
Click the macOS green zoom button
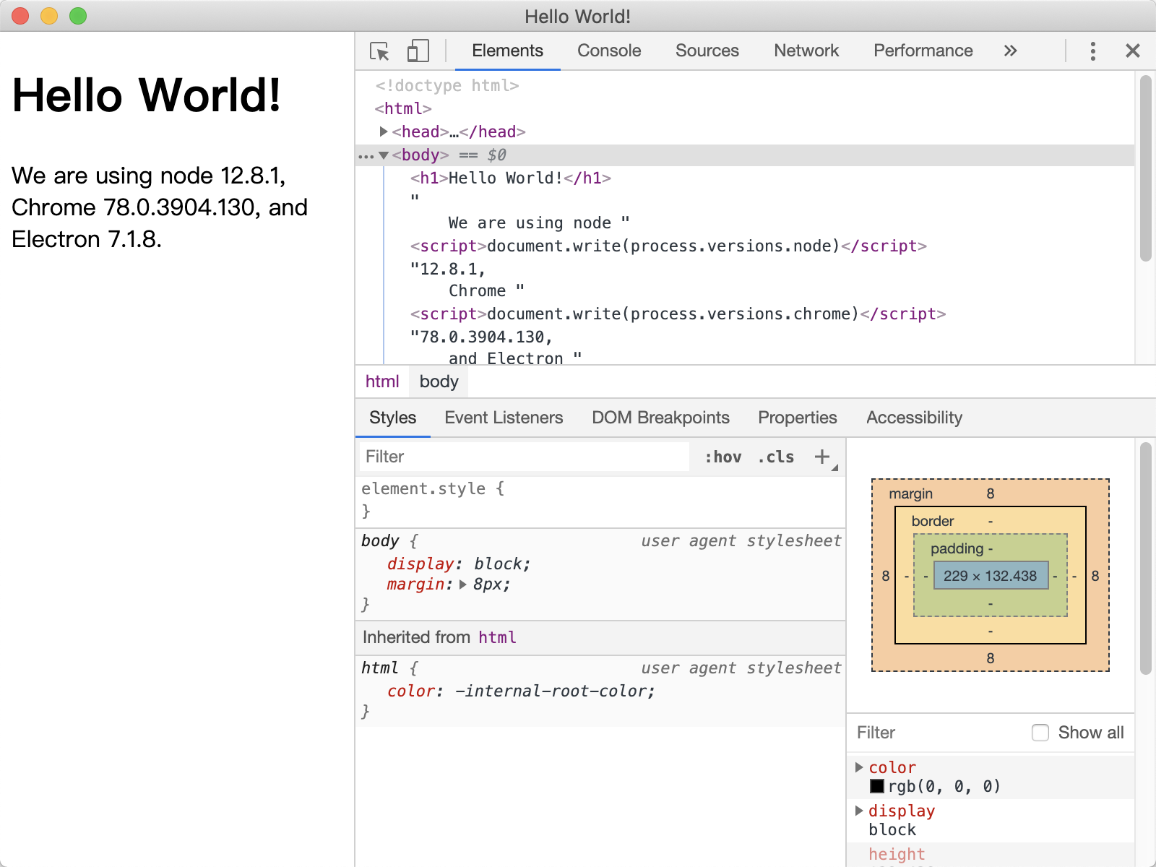point(78,16)
